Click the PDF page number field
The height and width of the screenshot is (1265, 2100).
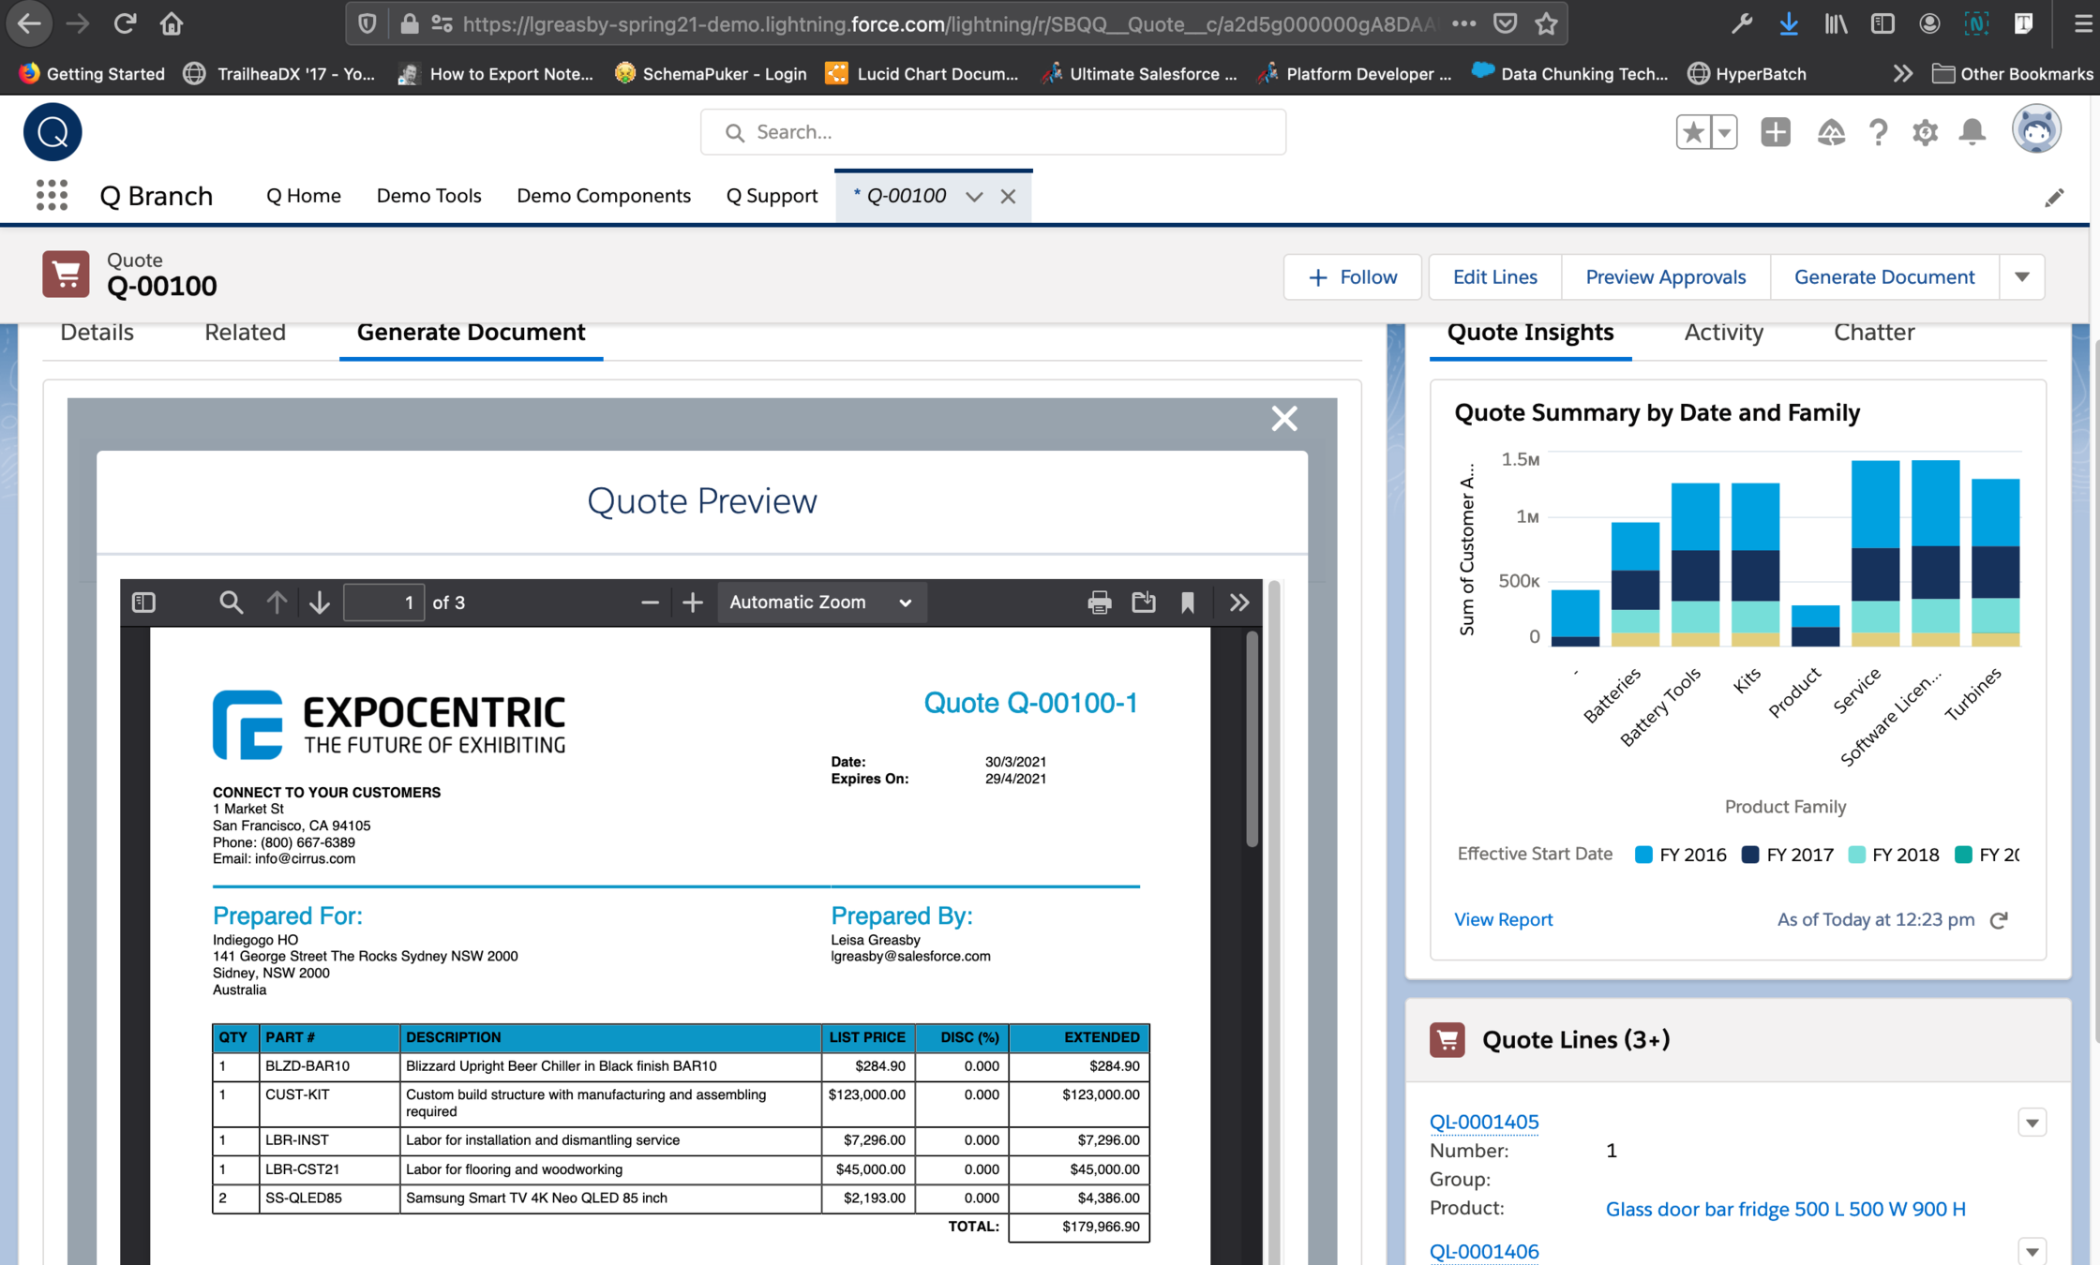click(383, 602)
